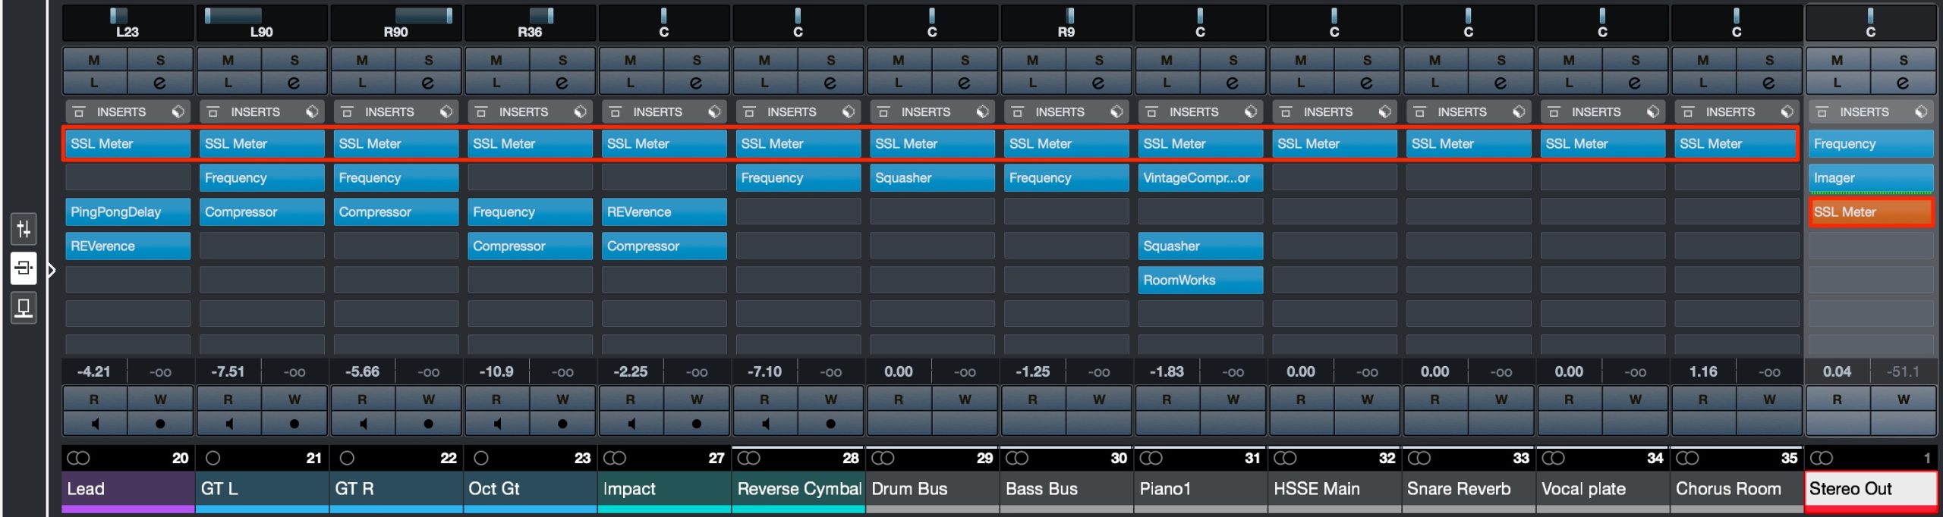Mute the Drum Bus channel

coord(899,60)
